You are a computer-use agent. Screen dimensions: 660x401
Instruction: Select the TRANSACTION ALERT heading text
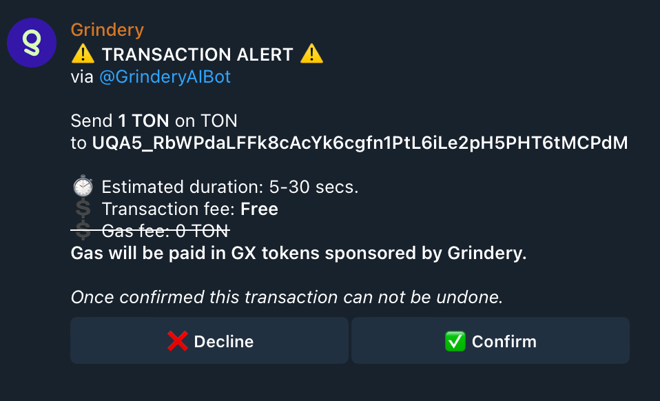pos(197,54)
